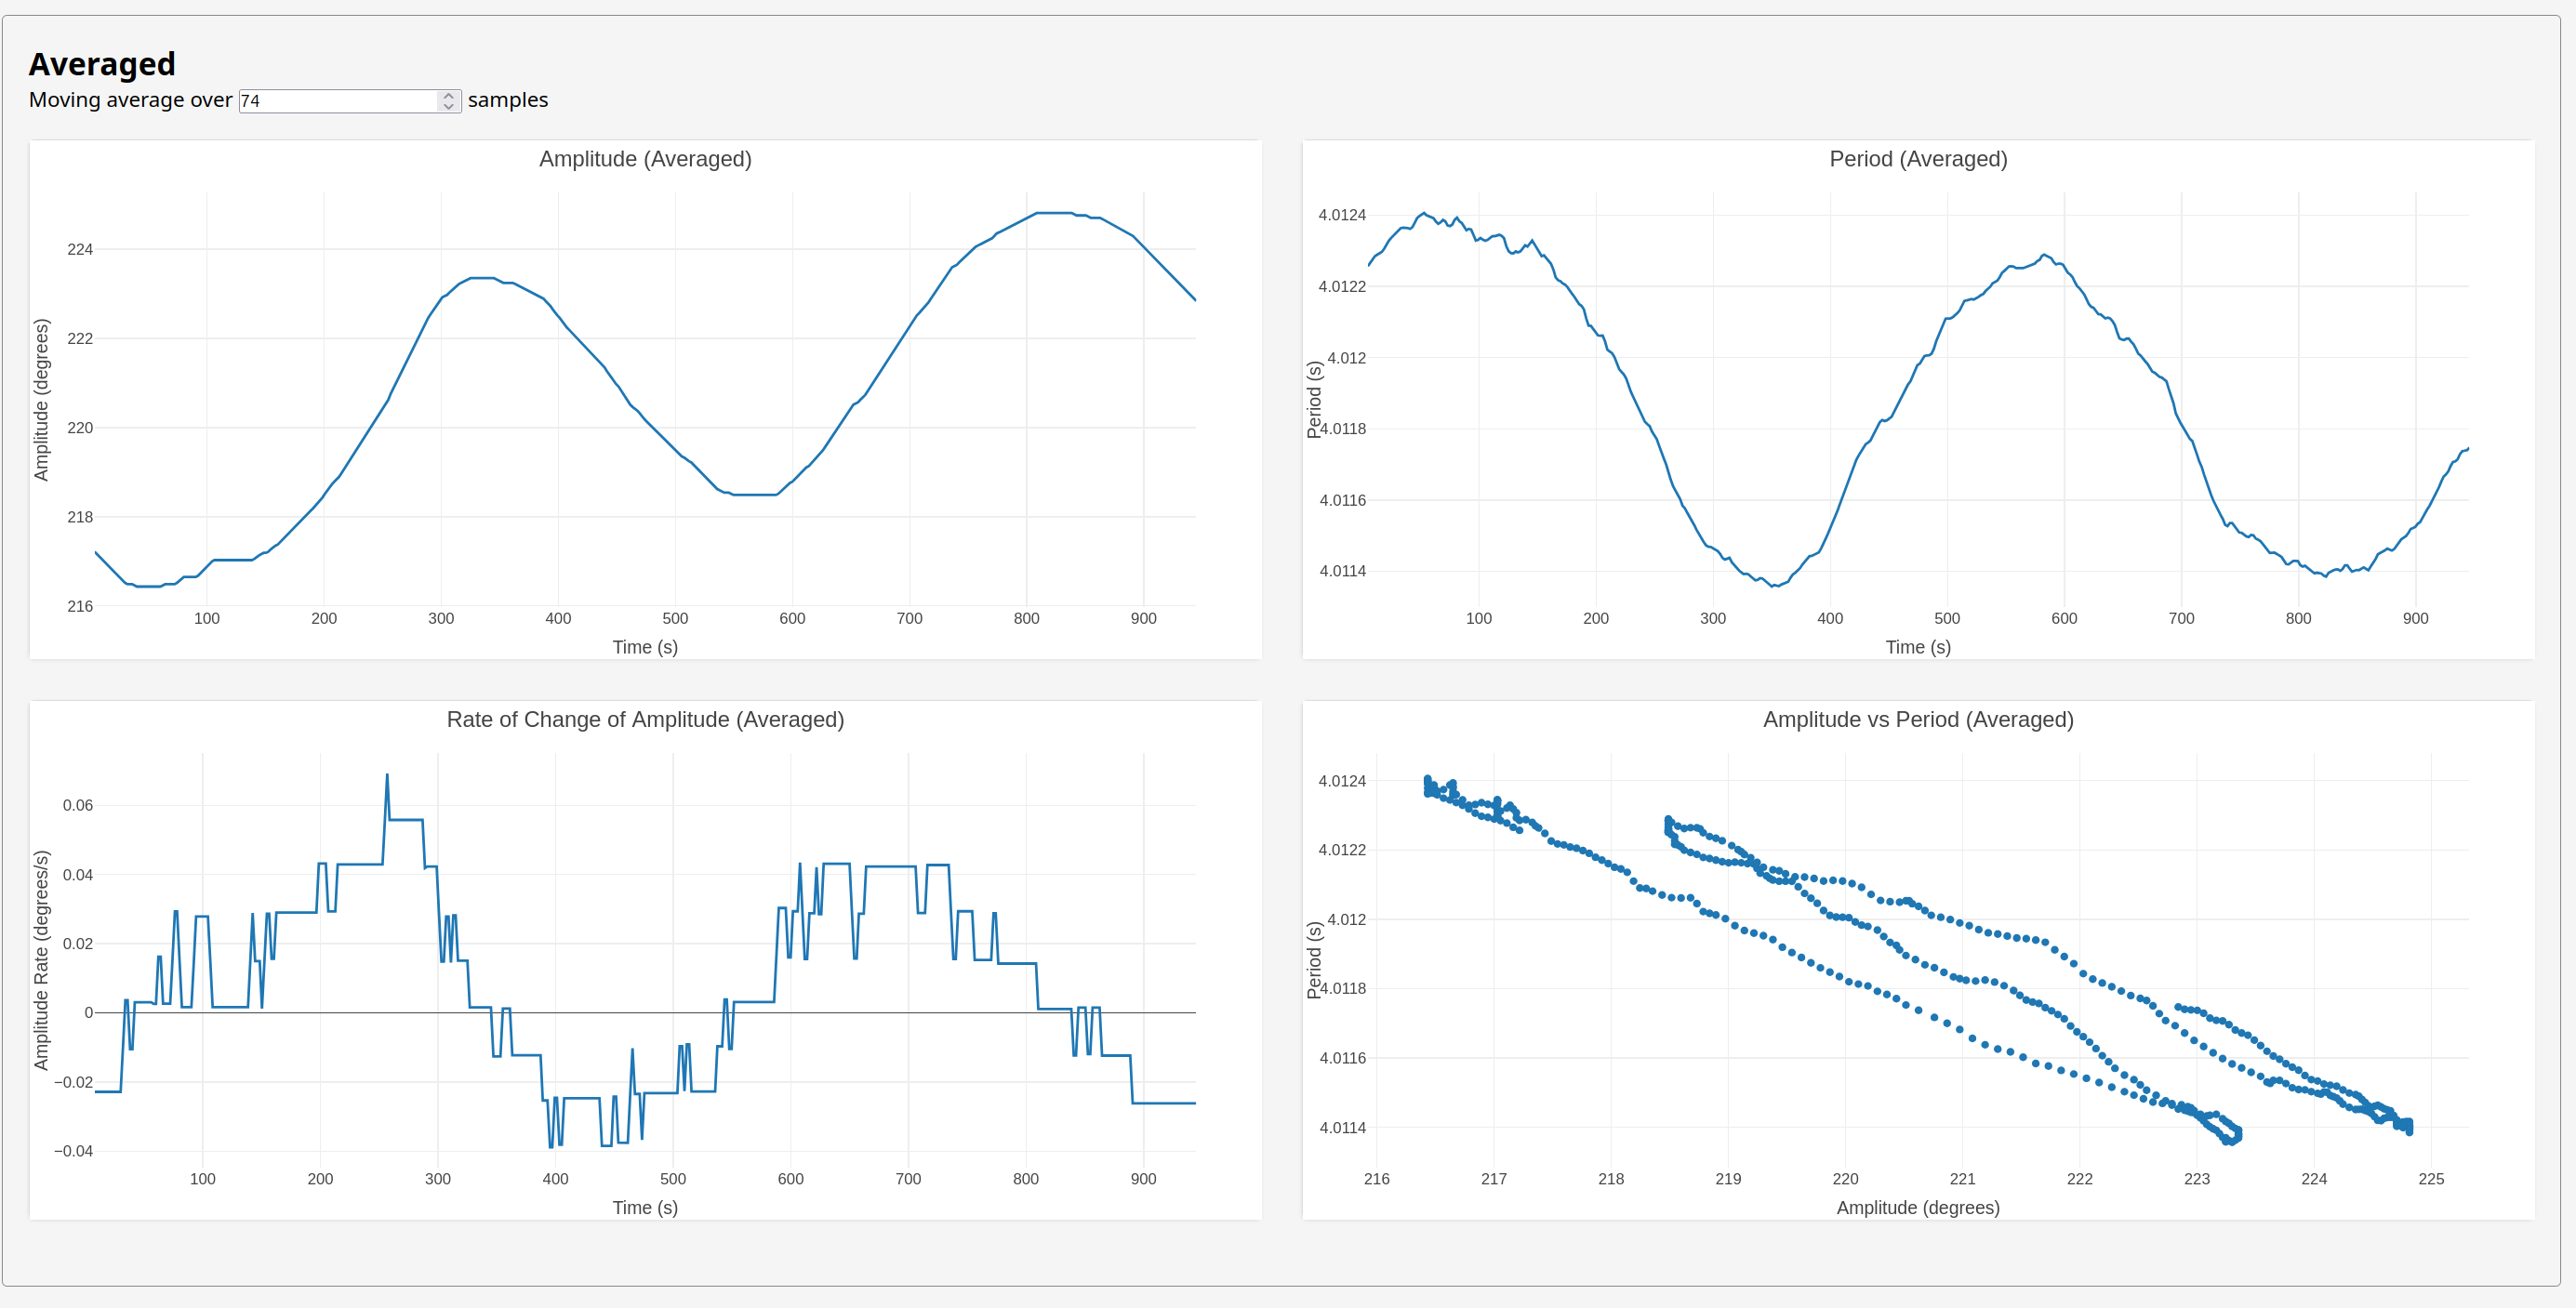Click the Period chart's Time (s) axis label
Screen dimensions: 2576x1308
(1917, 647)
